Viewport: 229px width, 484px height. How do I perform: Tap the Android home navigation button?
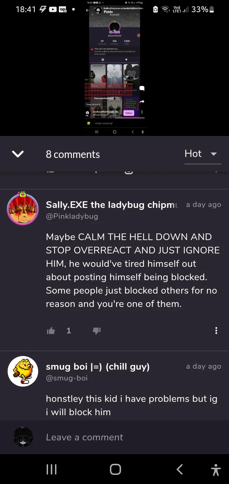(115, 469)
